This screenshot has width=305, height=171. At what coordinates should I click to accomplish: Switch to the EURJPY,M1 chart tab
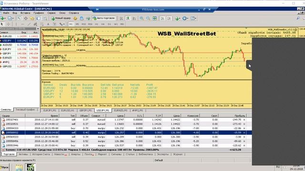50,110
